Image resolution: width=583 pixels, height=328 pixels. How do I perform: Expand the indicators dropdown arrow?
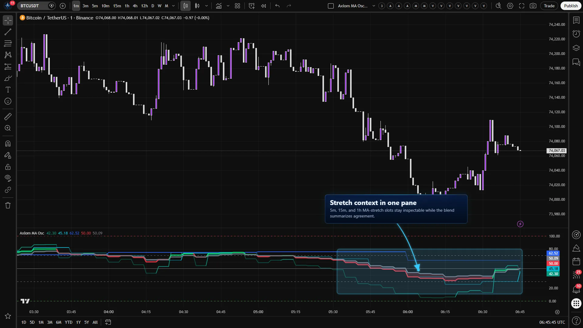click(x=228, y=6)
